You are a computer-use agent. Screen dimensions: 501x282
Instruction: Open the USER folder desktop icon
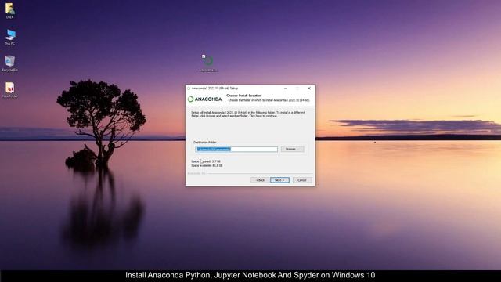[x=9, y=10]
